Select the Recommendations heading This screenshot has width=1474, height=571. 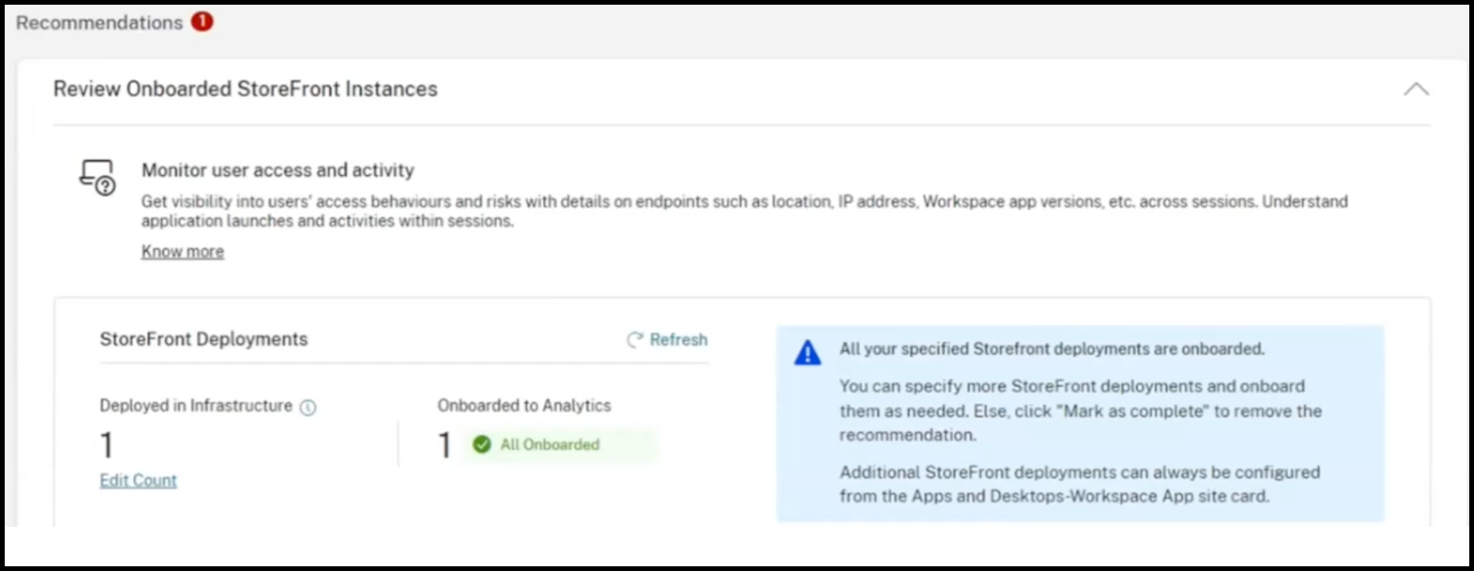[x=99, y=23]
